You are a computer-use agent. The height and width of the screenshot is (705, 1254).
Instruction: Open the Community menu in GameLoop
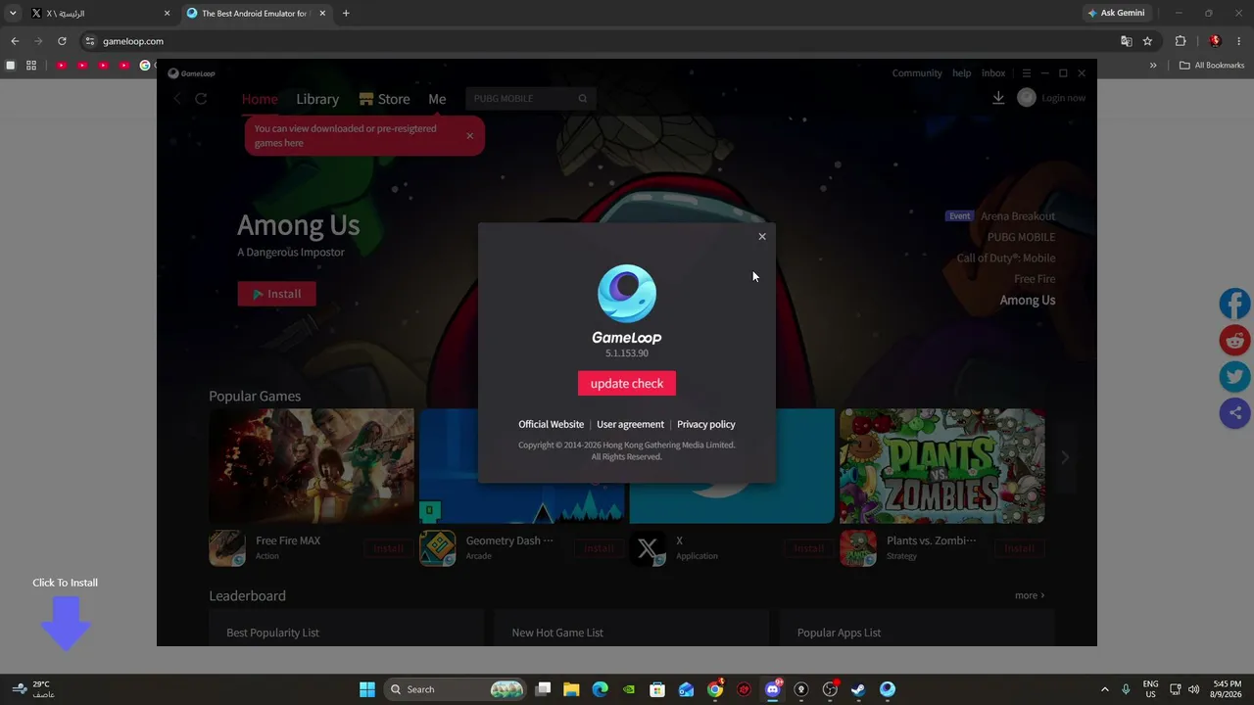[917, 73]
